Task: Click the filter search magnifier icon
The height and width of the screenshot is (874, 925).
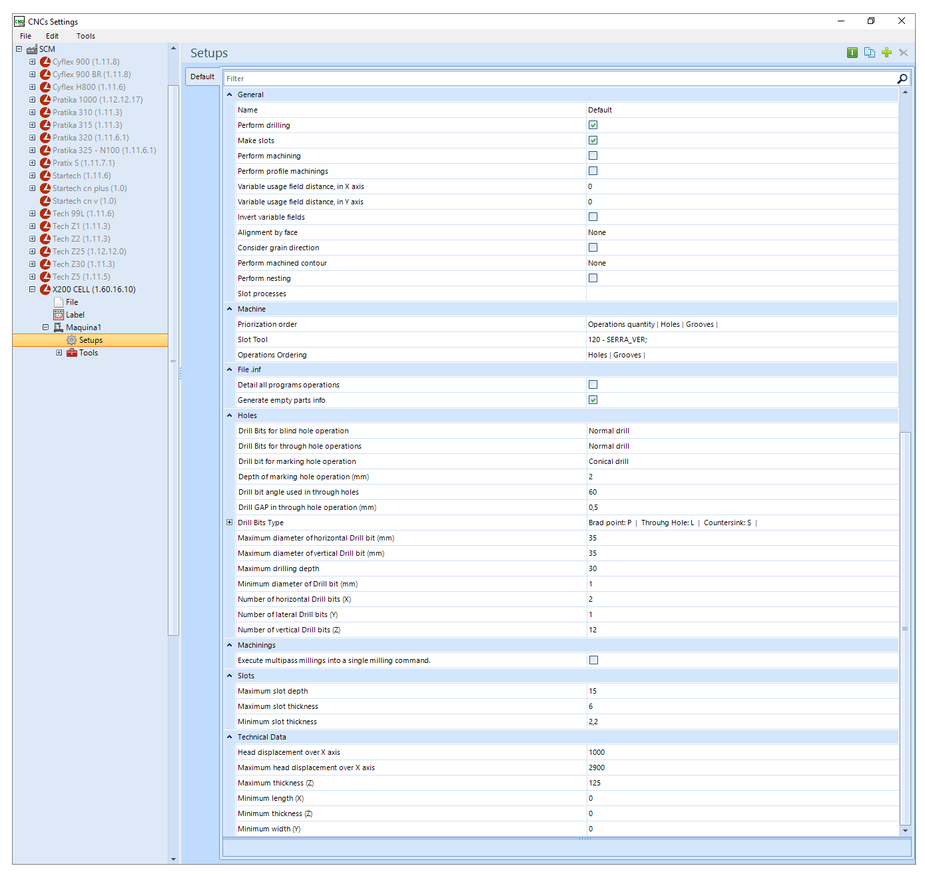Action: click(902, 79)
